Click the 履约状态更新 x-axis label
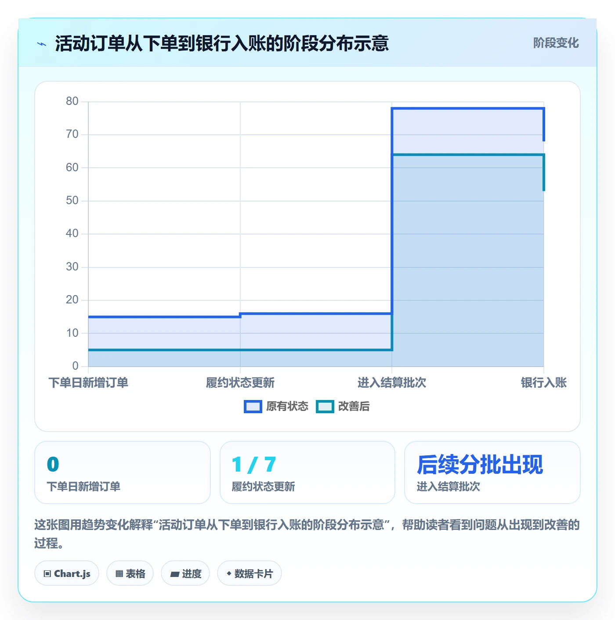Viewport: 615px width, 620px height. pyautogui.click(x=240, y=383)
